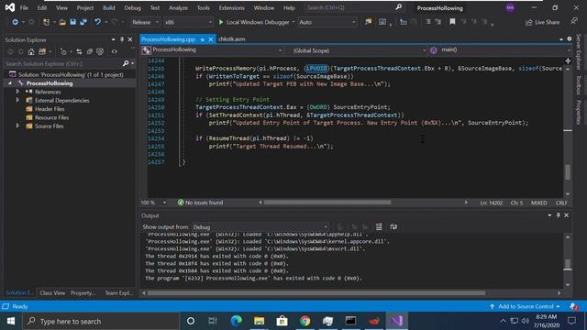Click the Solution Explorer Home icon

tap(31, 51)
